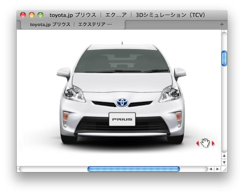Minimize window with yellow button
244x195 pixels.
coord(32,15)
